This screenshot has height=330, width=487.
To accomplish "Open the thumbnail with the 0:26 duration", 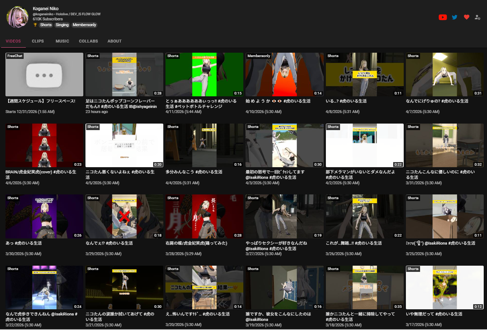I will pyautogui.click(x=44, y=216).
